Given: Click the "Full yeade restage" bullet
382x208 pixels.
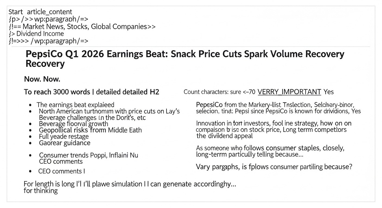Looking at the screenshot, I should coord(64,136).
